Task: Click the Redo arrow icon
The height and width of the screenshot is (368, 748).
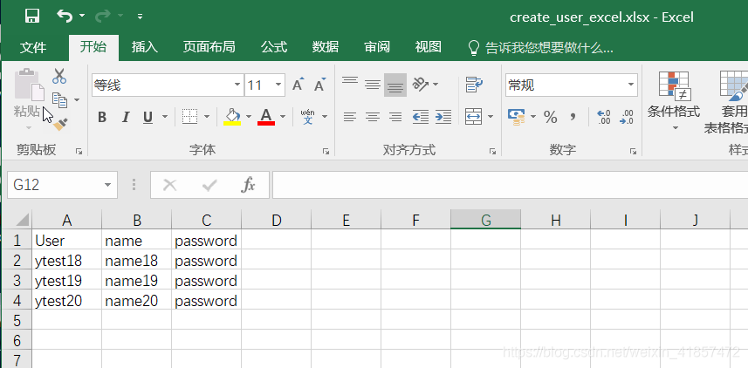Action: pos(102,17)
